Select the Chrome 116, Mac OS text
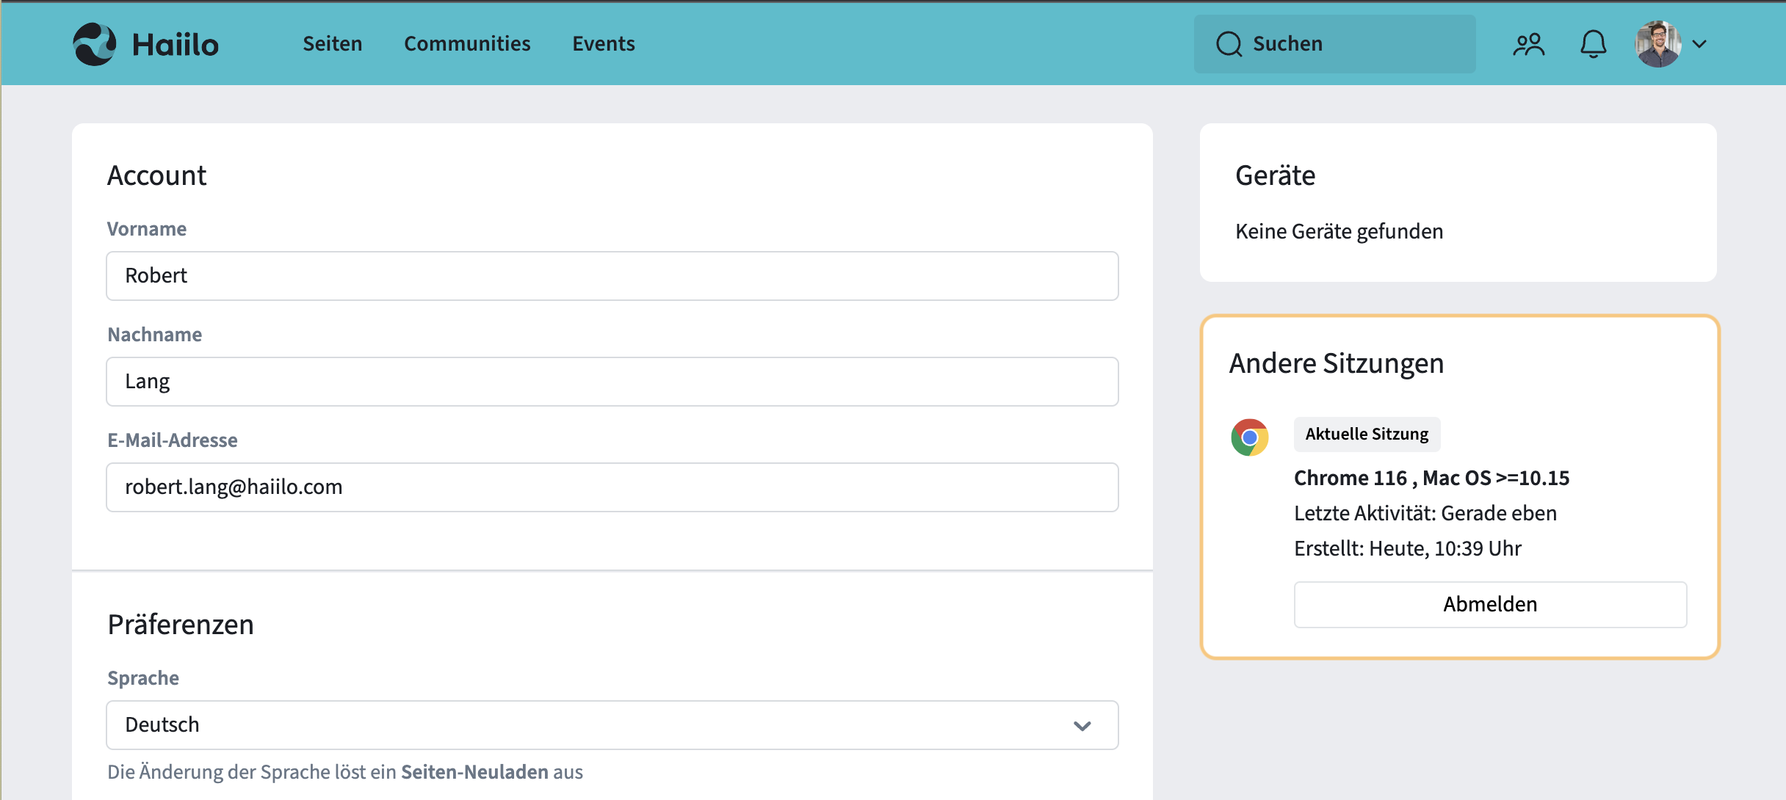The image size is (1786, 800). pyautogui.click(x=1431, y=479)
